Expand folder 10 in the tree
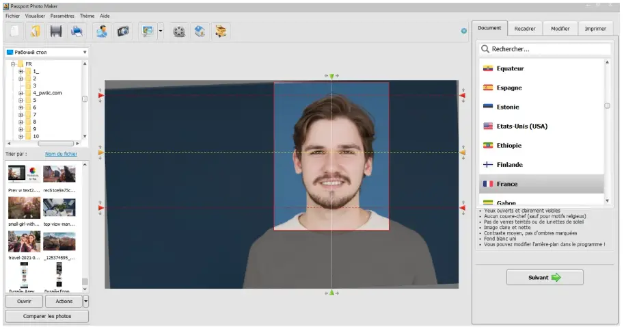This screenshot has width=624, height=329. [21, 136]
